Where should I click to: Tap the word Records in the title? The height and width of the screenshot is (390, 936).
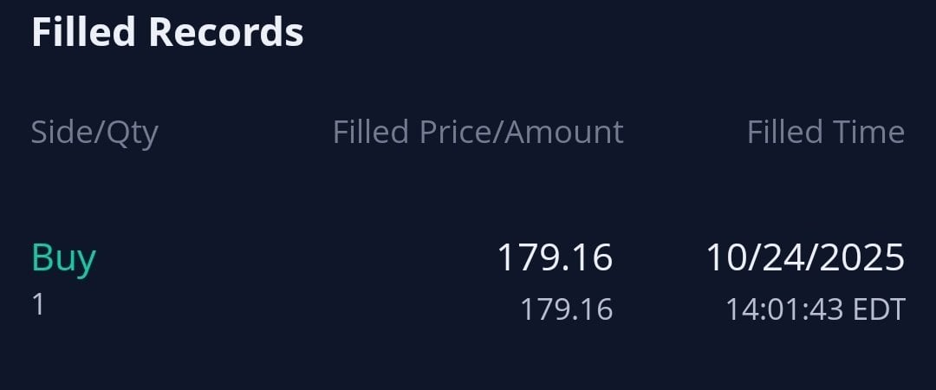tap(226, 32)
